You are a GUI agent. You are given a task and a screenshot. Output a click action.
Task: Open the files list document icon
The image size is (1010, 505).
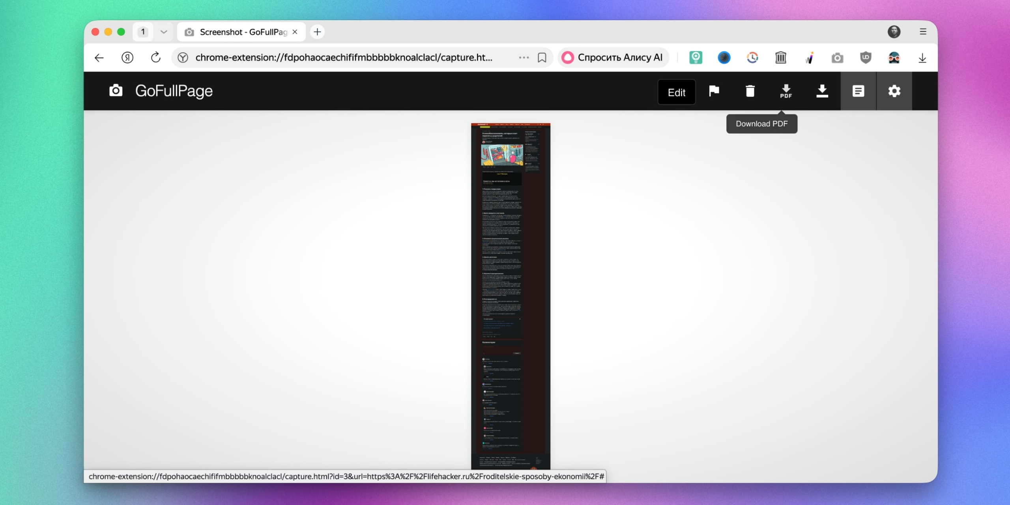(858, 91)
